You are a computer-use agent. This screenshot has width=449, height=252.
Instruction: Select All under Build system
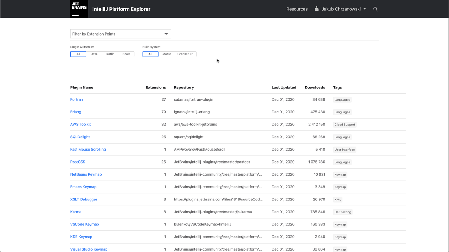[x=150, y=54]
